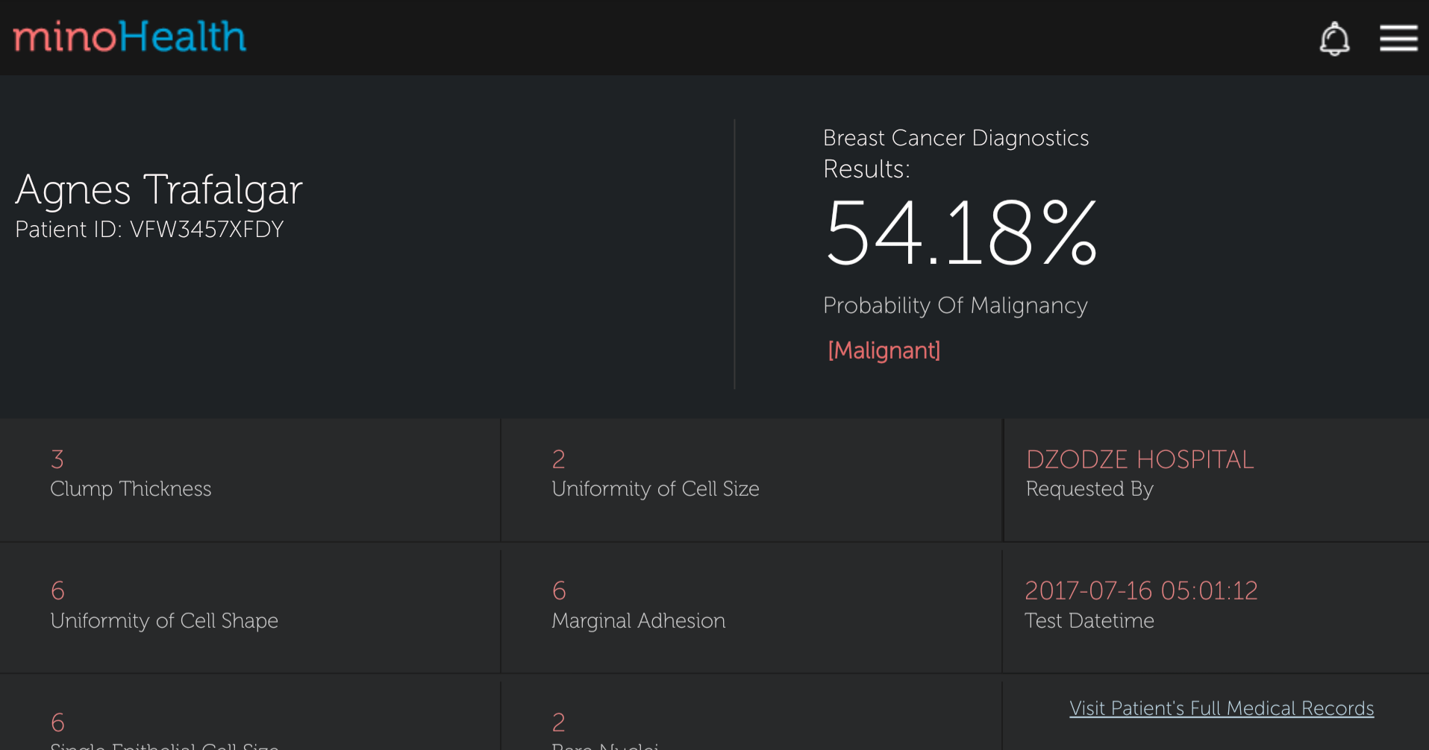Viewport: 1429px width, 750px height.
Task: Select the Uniformity of Cell Shape card
Action: 249,611
